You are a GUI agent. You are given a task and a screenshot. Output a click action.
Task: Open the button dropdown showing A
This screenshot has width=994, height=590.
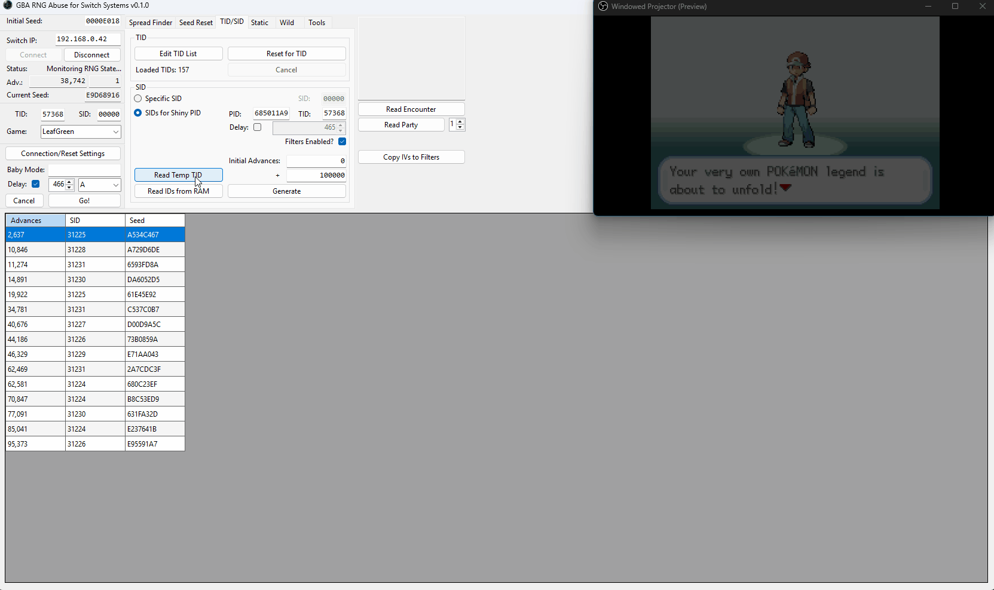point(99,185)
